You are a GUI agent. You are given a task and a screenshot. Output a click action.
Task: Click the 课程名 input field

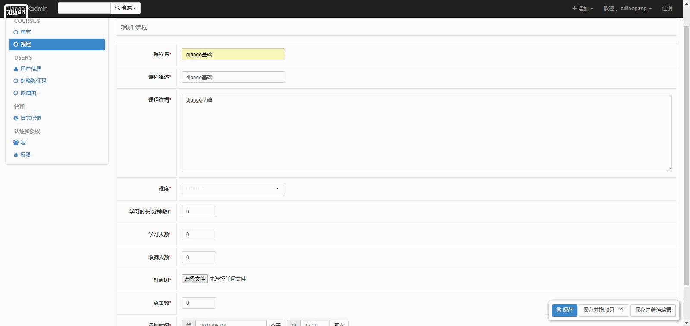tap(233, 54)
